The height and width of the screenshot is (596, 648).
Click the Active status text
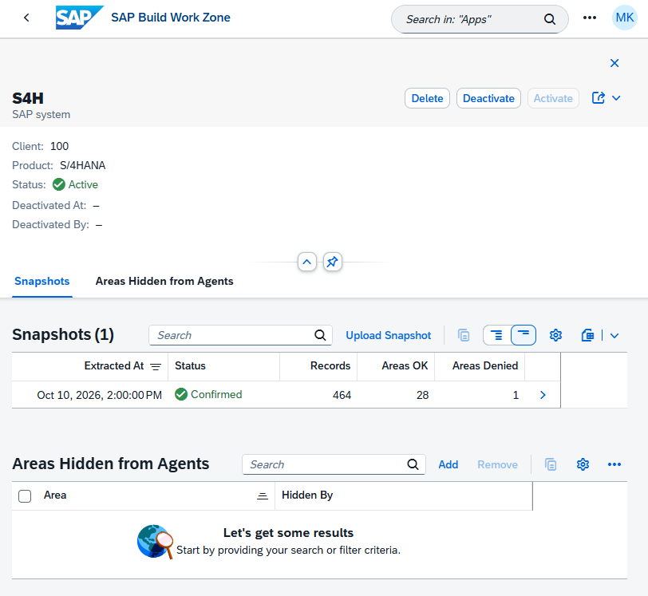83,184
